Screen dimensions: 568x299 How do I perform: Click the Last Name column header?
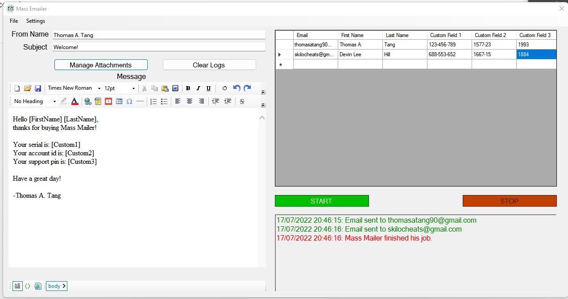[x=405, y=35]
